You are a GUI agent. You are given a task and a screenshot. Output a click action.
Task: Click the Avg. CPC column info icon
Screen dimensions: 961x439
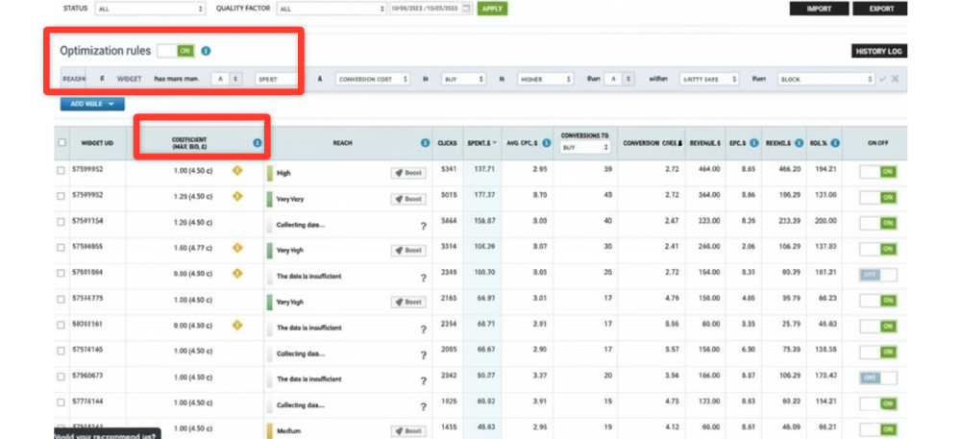(546, 143)
